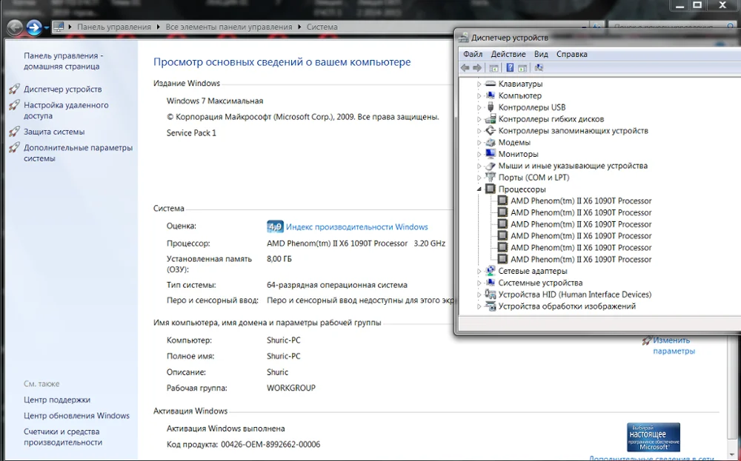
Task: Click the Контроллеры запоминающих устройств icon
Action: [491, 130]
